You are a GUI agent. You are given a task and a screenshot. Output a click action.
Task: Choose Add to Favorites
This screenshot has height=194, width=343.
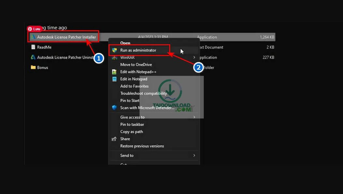click(x=134, y=86)
